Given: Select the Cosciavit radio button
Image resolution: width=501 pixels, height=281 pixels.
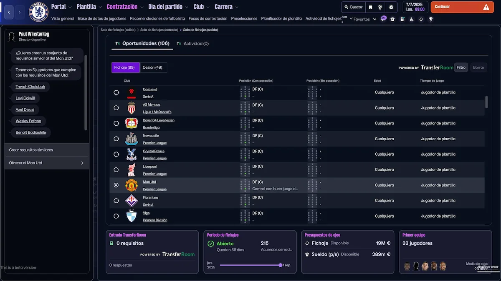Looking at the screenshot, I should (116, 92).
